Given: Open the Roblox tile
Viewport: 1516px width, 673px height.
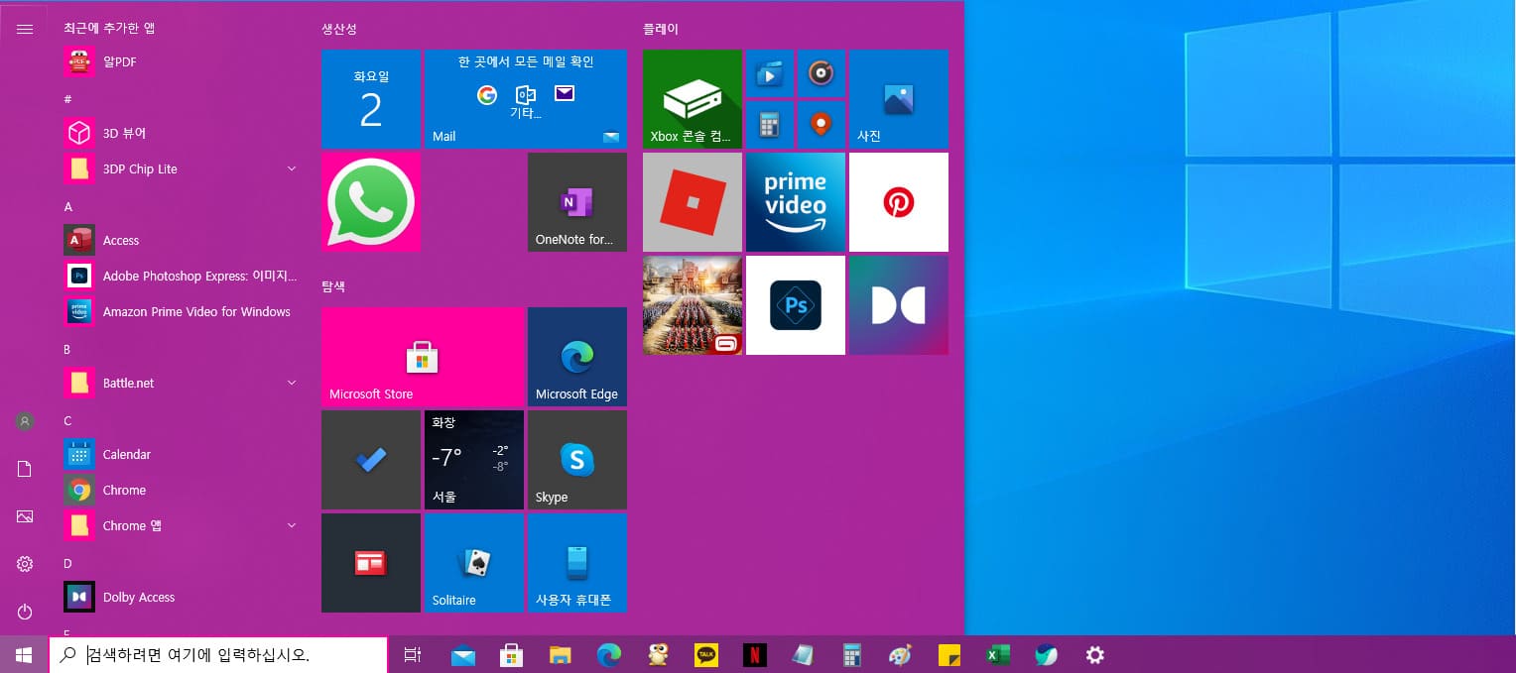Looking at the screenshot, I should [x=693, y=201].
